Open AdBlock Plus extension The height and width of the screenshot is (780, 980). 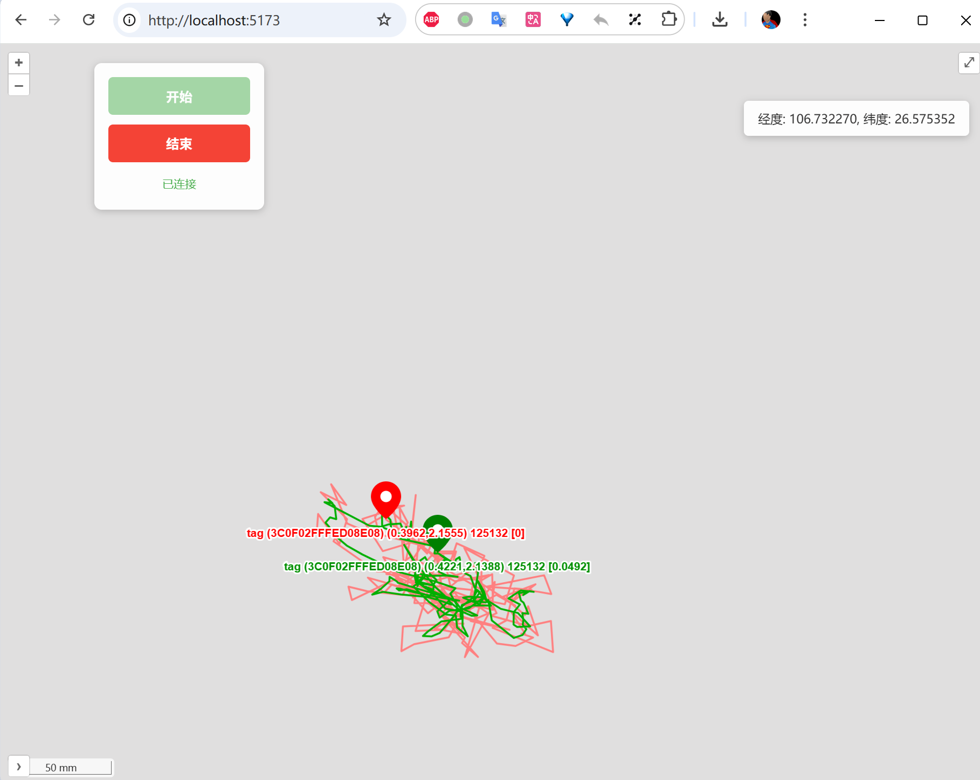pos(431,20)
